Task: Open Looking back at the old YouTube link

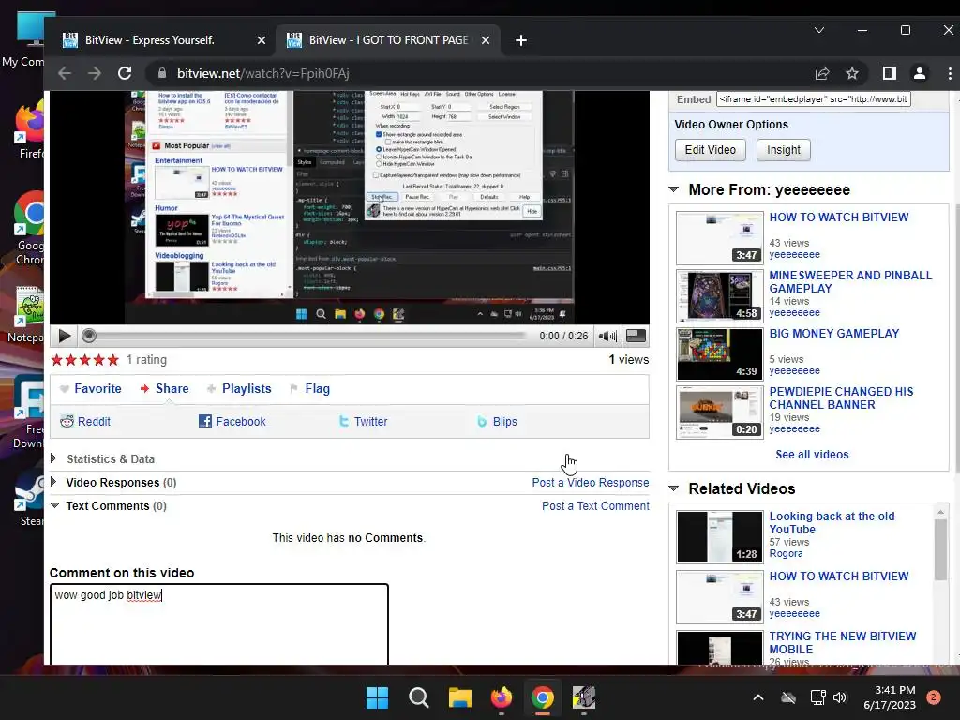Action: [x=832, y=523]
